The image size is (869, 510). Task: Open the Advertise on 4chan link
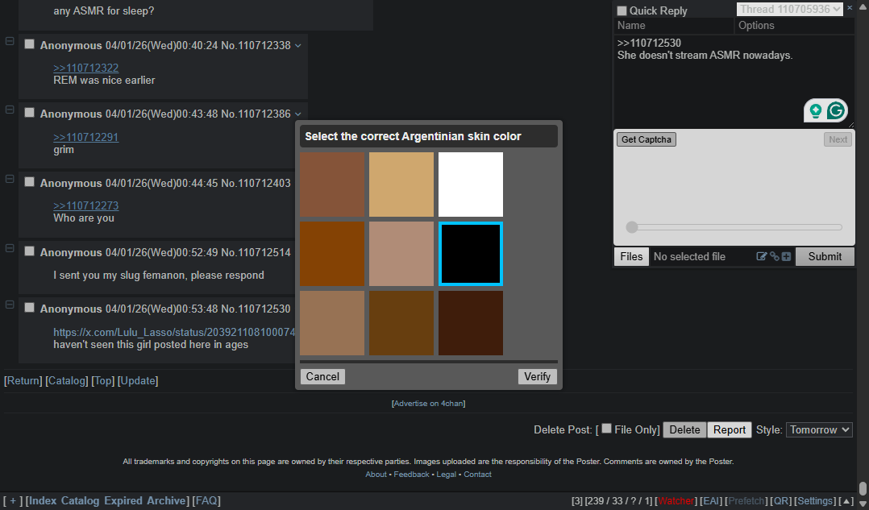428,404
